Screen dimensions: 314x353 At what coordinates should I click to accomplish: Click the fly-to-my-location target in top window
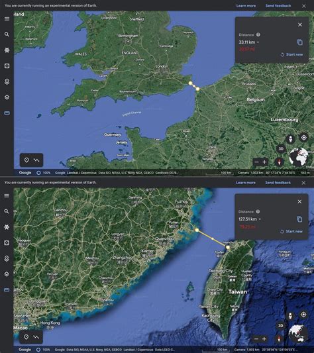(x=304, y=138)
